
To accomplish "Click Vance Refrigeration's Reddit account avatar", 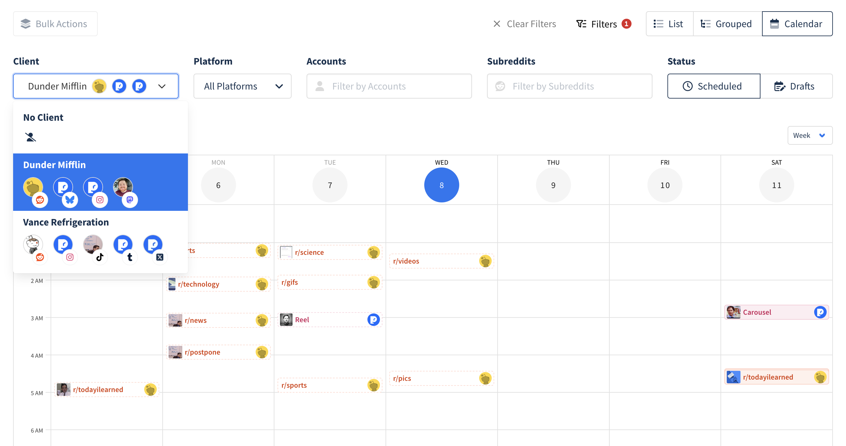I will tap(33, 245).
